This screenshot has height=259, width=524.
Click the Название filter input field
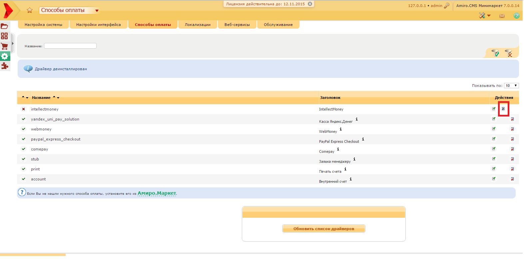click(70, 46)
